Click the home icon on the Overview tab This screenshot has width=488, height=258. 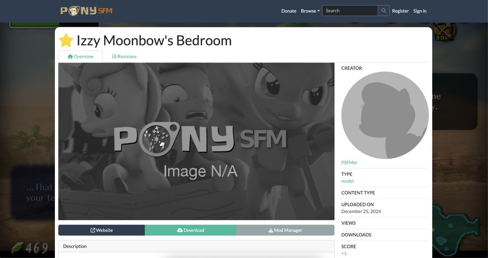70,56
